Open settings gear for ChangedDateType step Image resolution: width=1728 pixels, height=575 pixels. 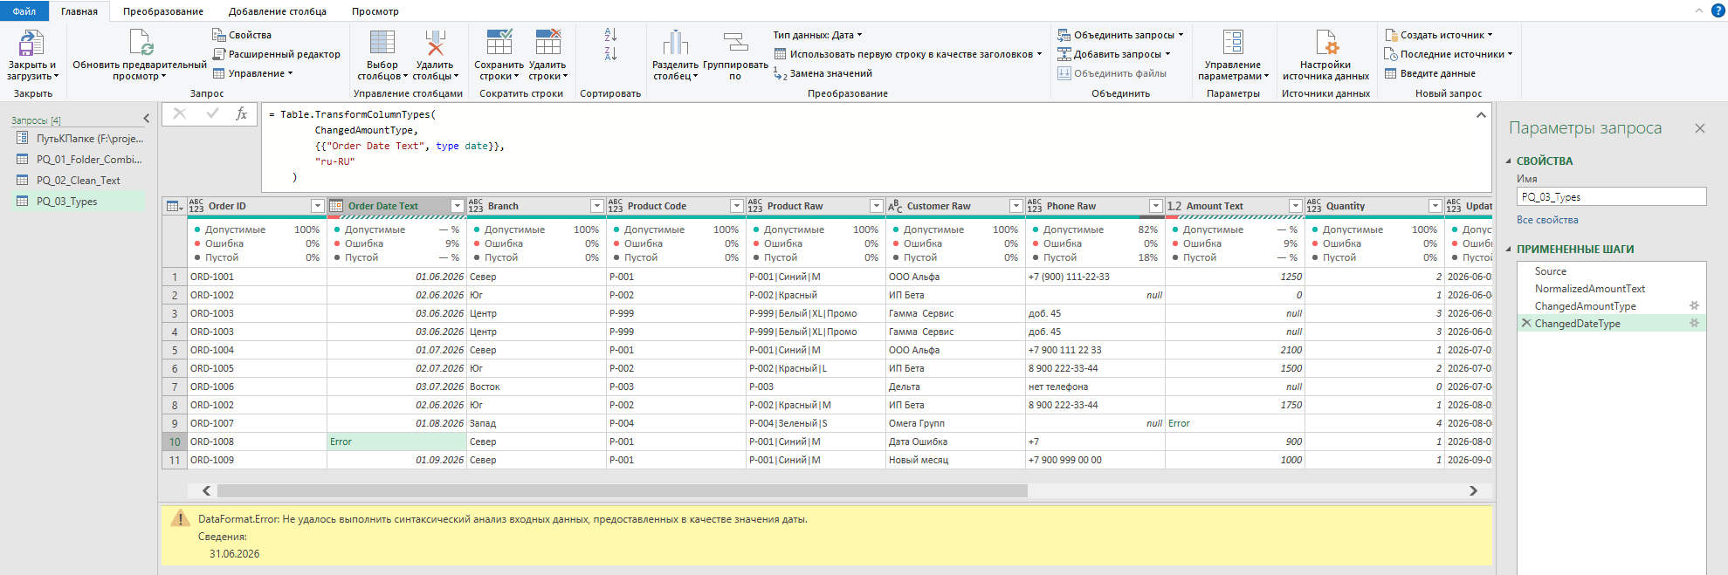click(1694, 323)
